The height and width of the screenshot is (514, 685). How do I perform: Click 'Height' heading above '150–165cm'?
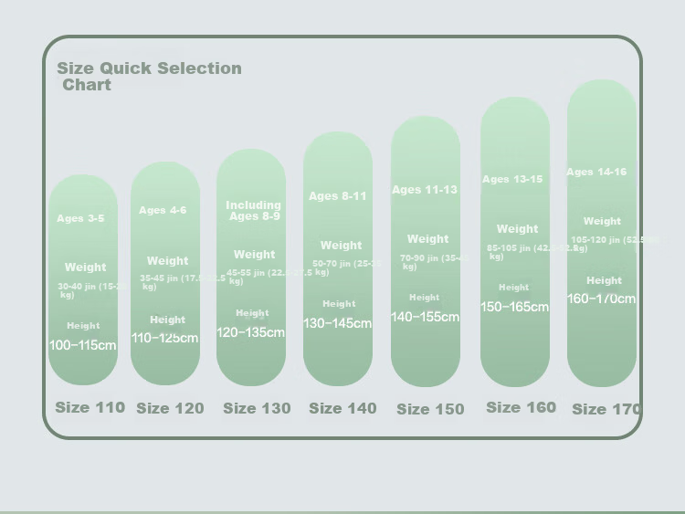513,288
